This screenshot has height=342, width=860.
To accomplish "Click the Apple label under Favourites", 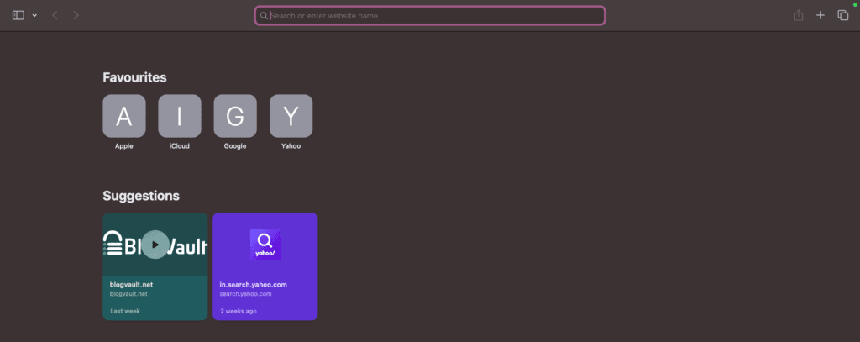I will pos(124,146).
